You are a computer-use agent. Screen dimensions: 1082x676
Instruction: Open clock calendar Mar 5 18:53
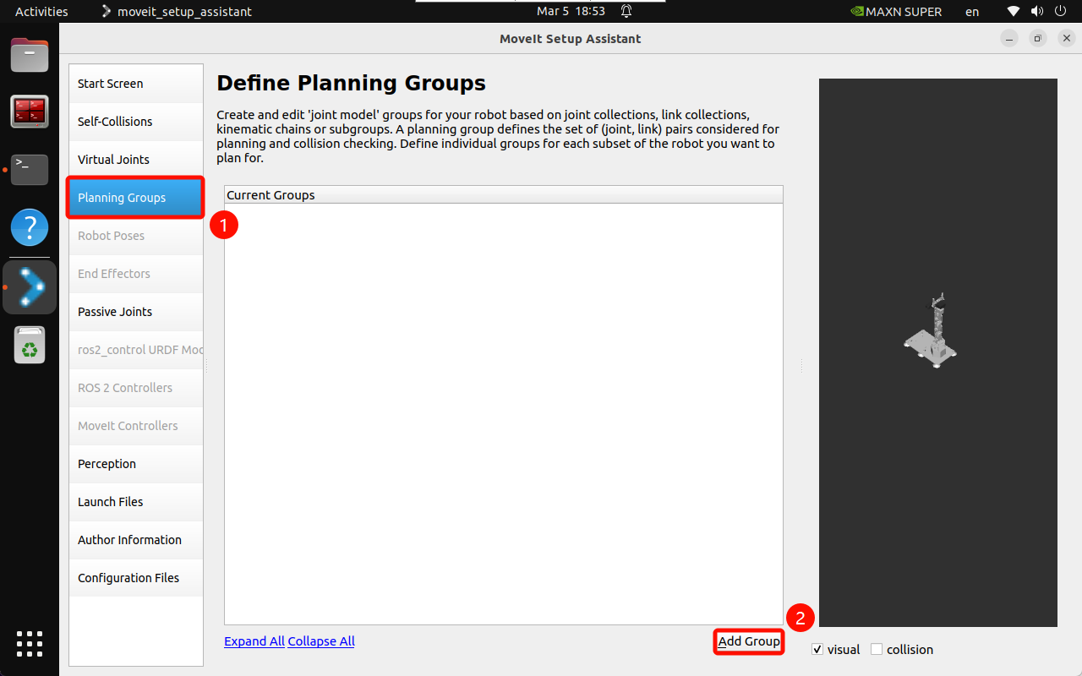(571, 12)
